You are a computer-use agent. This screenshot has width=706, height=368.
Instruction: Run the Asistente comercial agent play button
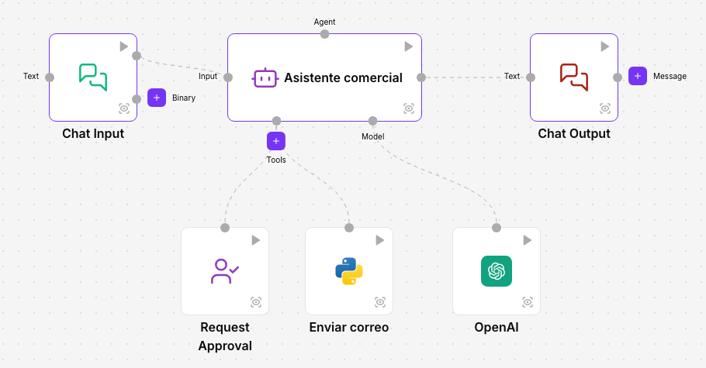click(408, 46)
